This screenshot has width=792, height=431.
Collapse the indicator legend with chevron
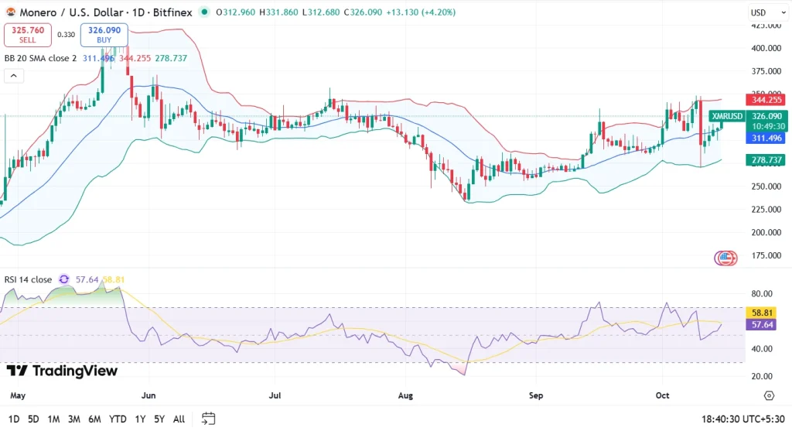coord(12,76)
